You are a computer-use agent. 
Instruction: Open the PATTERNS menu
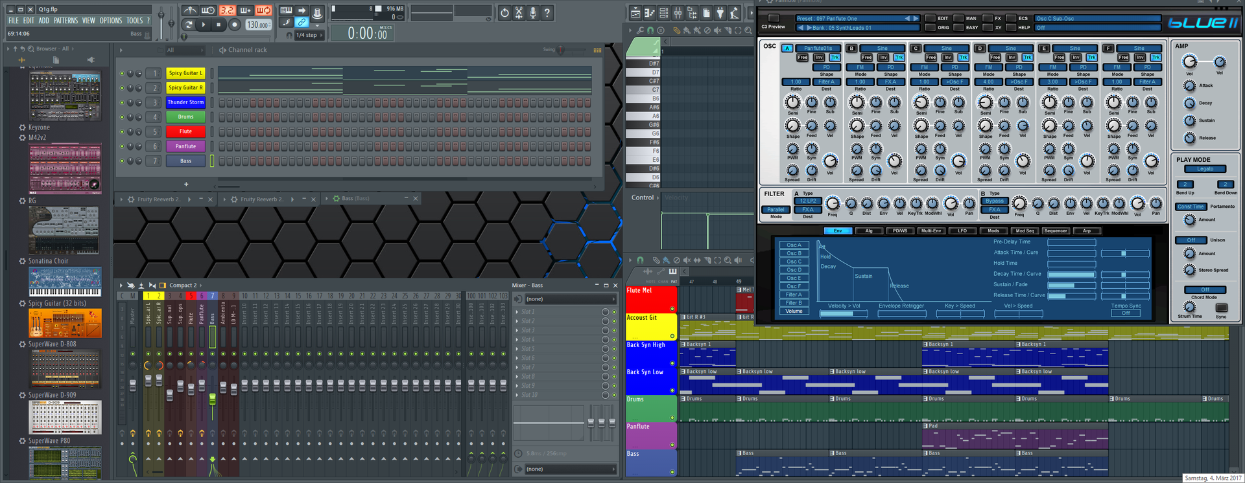[x=65, y=21]
